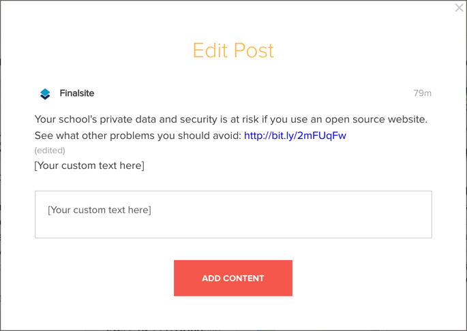Viewport: 467px width, 331px height.
Task: Click the empty right side of text box
Action: (328, 215)
